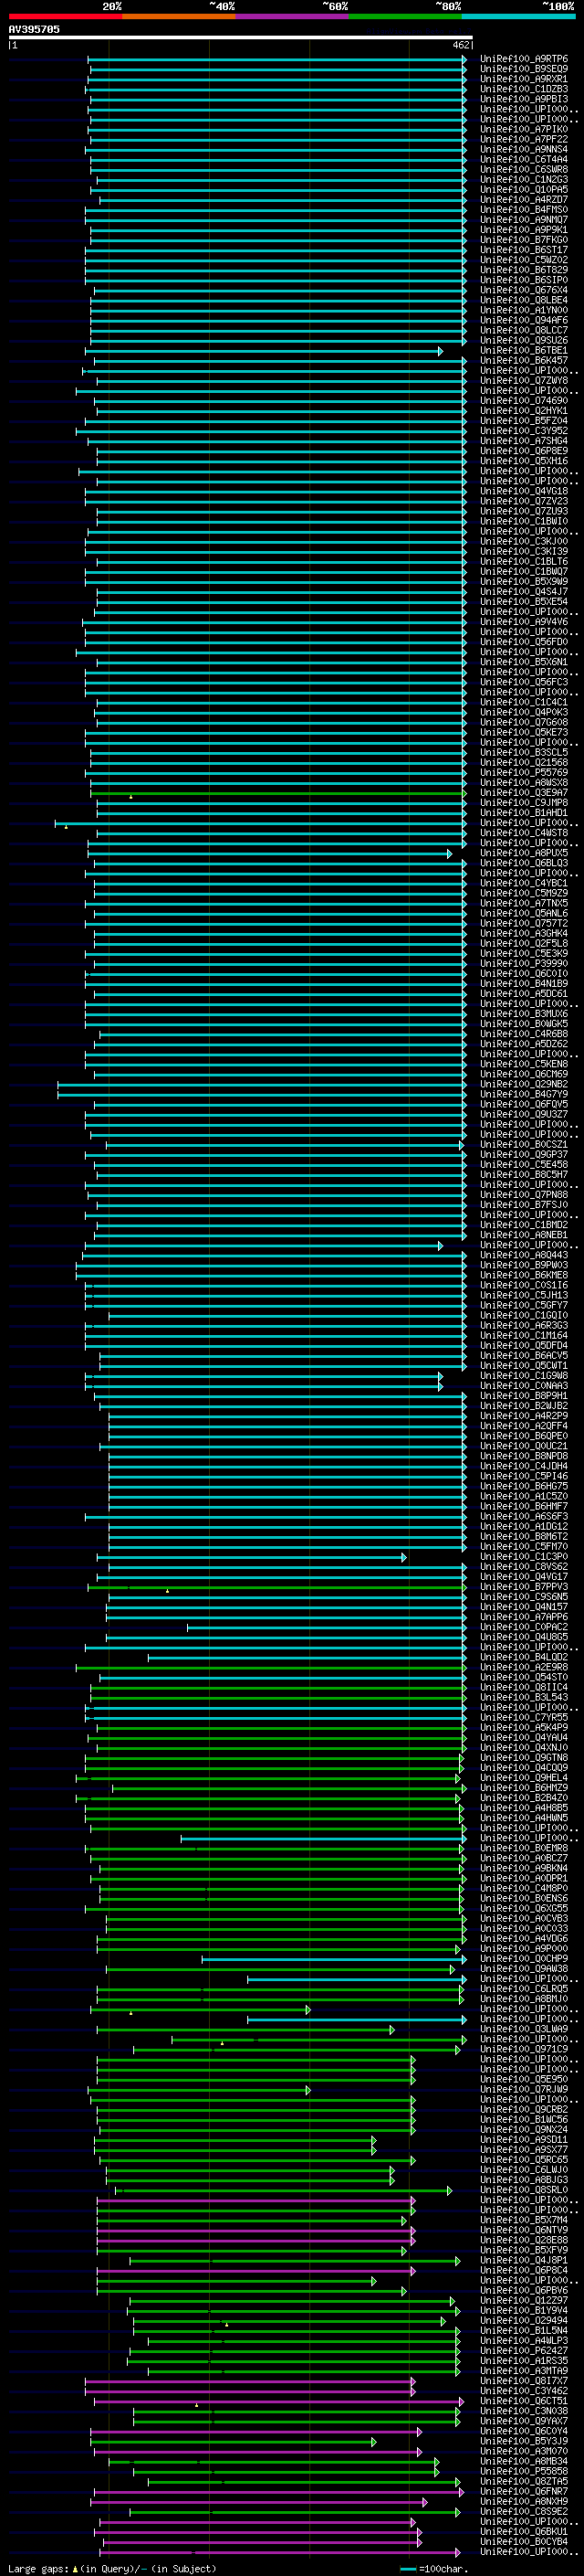This screenshot has width=584, height=2576.
Task: Select the UniRef100_Q676X4 label
Action: (524, 290)
